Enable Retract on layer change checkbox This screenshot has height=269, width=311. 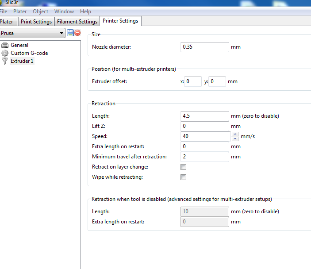(183, 167)
